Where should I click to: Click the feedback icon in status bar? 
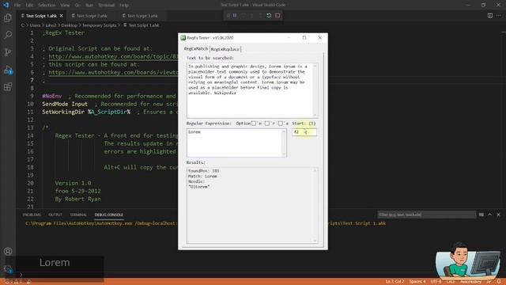coord(489,282)
